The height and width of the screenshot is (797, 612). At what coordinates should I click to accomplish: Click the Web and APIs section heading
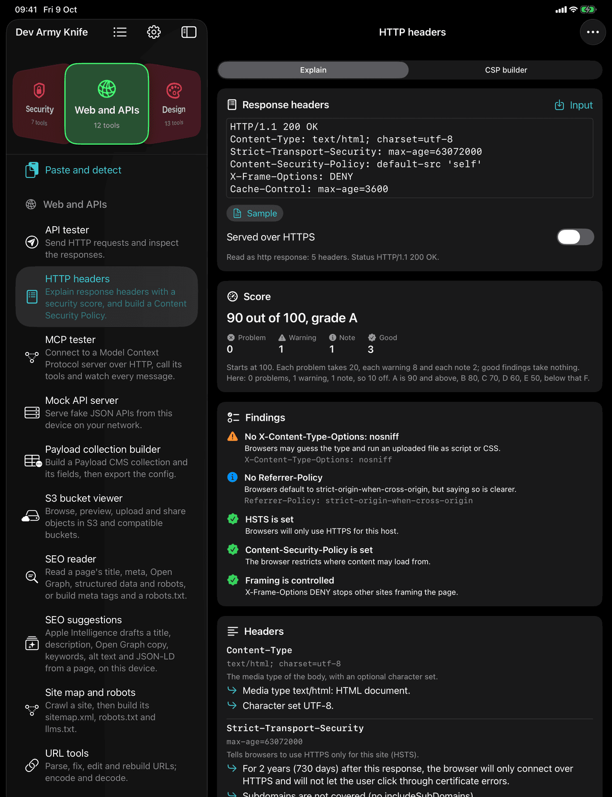coord(75,204)
